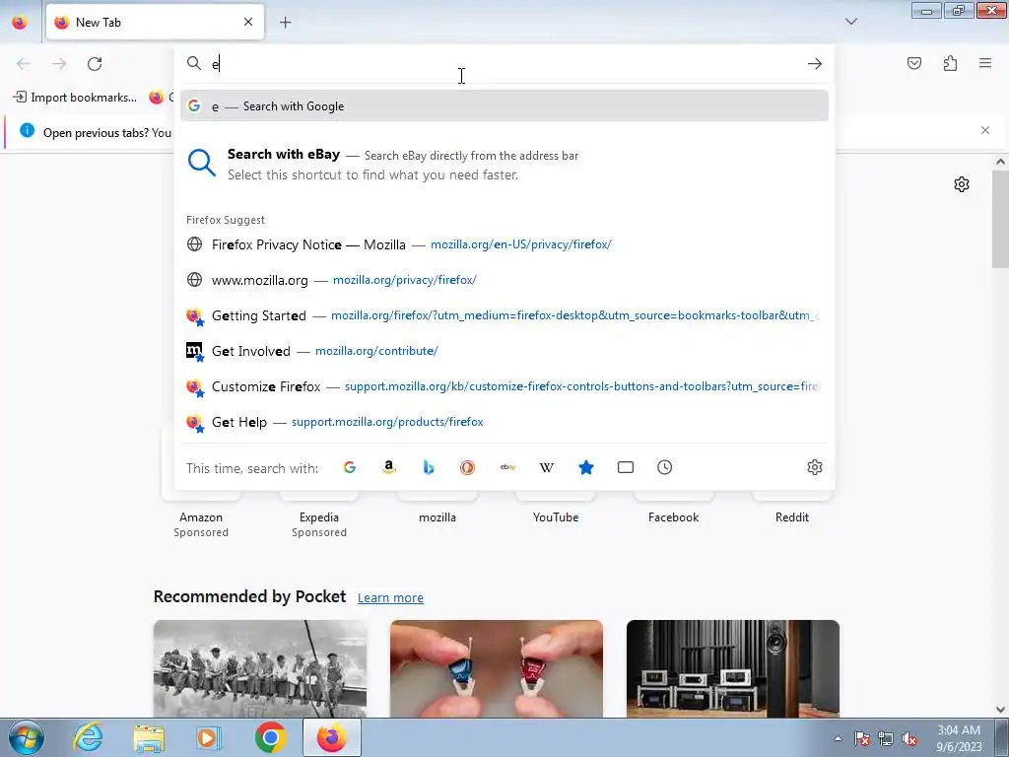Choose the Search with eBay shortcut
Image resolution: width=1009 pixels, height=757 pixels.
[x=504, y=165]
